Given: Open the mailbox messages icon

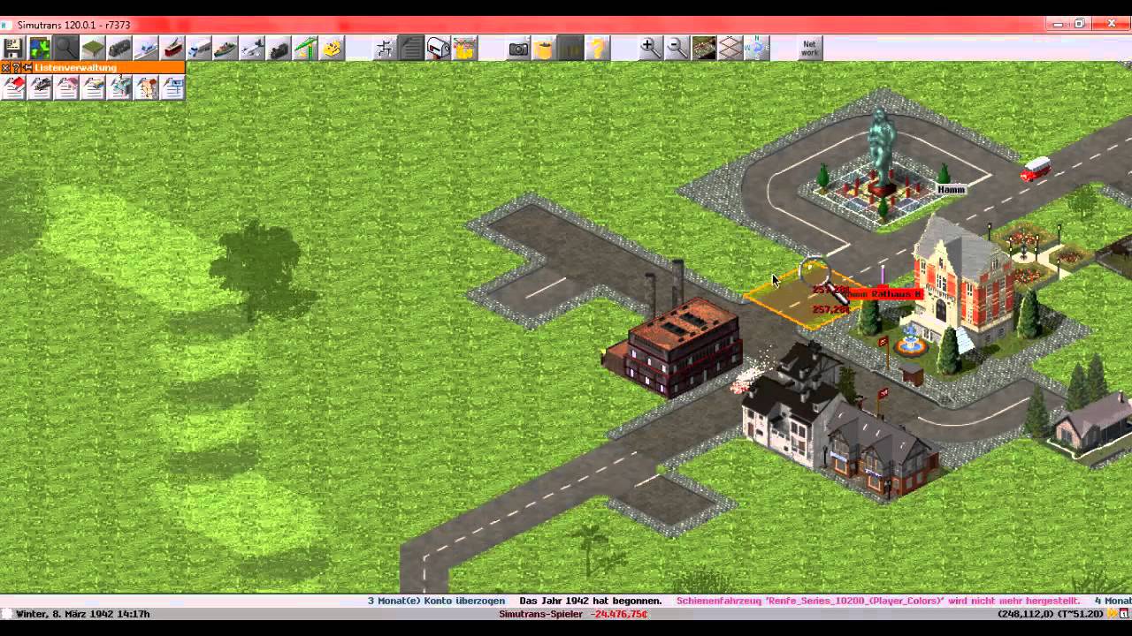Looking at the screenshot, I should point(438,48).
